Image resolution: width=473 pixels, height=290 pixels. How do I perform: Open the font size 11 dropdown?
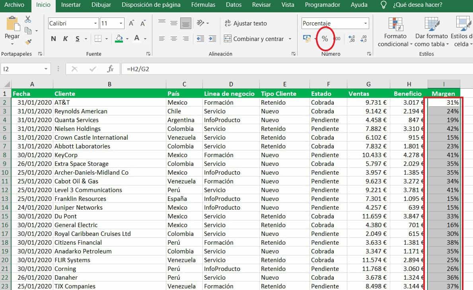point(121,23)
